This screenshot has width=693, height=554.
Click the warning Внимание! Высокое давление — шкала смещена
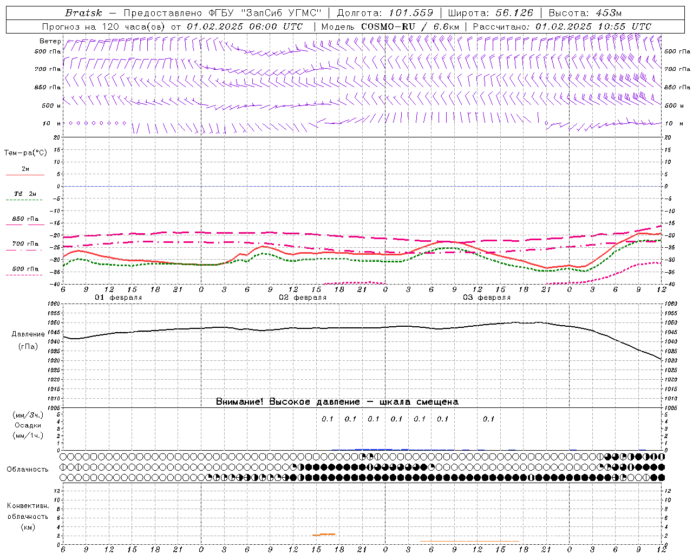click(x=337, y=402)
